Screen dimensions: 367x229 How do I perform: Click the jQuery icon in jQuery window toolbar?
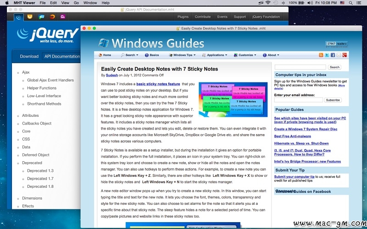click(19, 17)
